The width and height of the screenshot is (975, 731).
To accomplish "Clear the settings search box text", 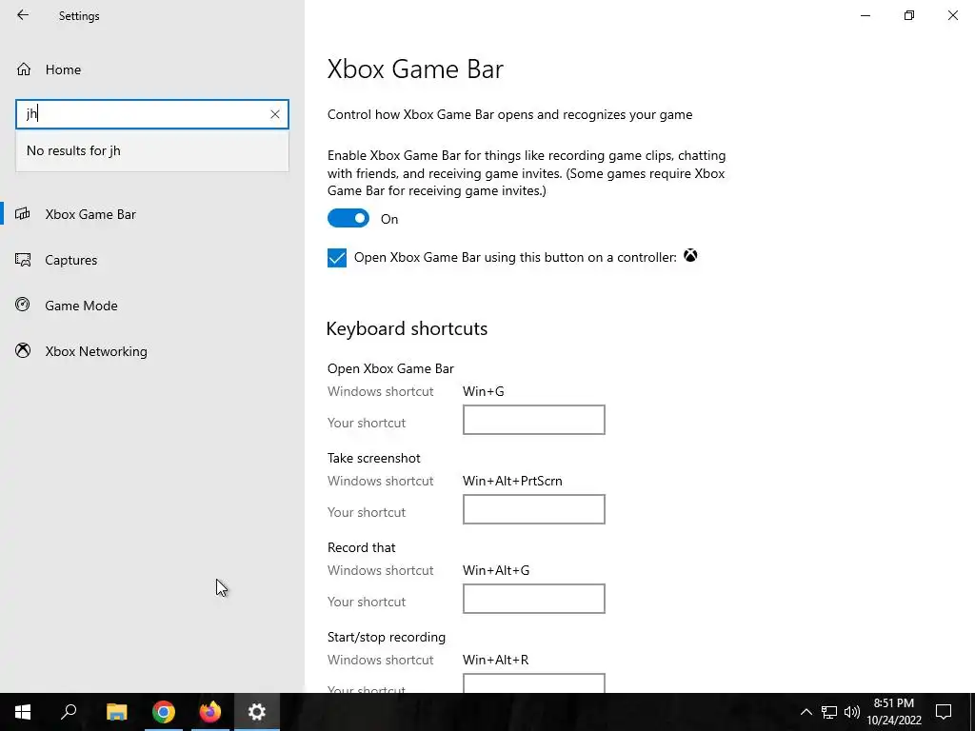I will [x=275, y=114].
